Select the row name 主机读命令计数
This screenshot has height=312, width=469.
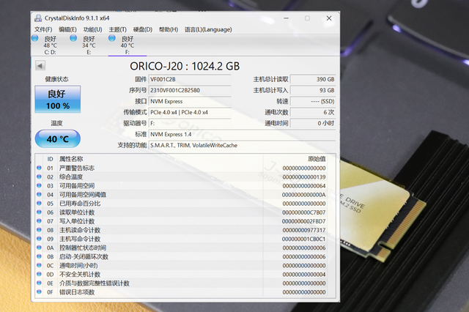[x=80, y=230]
